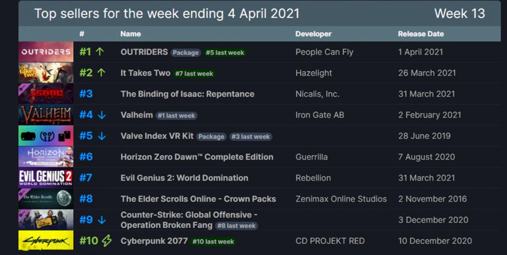Click the down arrow next to #9
The height and width of the screenshot is (255, 507).
(x=101, y=220)
